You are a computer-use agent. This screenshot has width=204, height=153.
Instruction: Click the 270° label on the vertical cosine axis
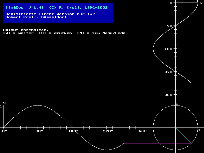(170, 72)
